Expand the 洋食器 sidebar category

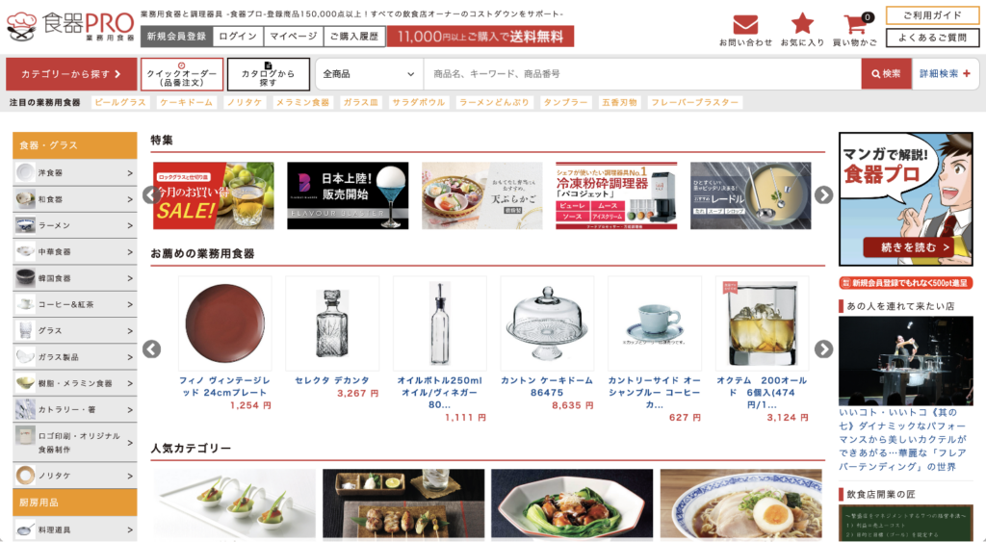pos(75,172)
